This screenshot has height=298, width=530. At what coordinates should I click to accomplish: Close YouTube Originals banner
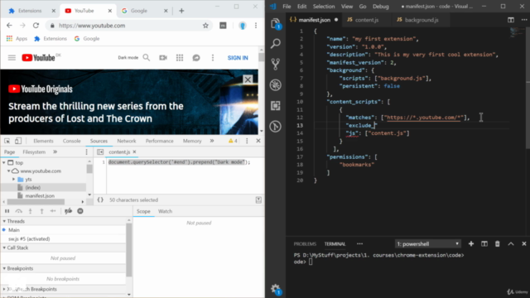248,79
